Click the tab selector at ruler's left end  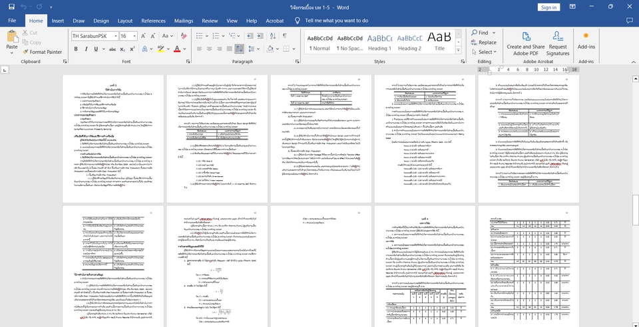pyautogui.click(x=5, y=70)
